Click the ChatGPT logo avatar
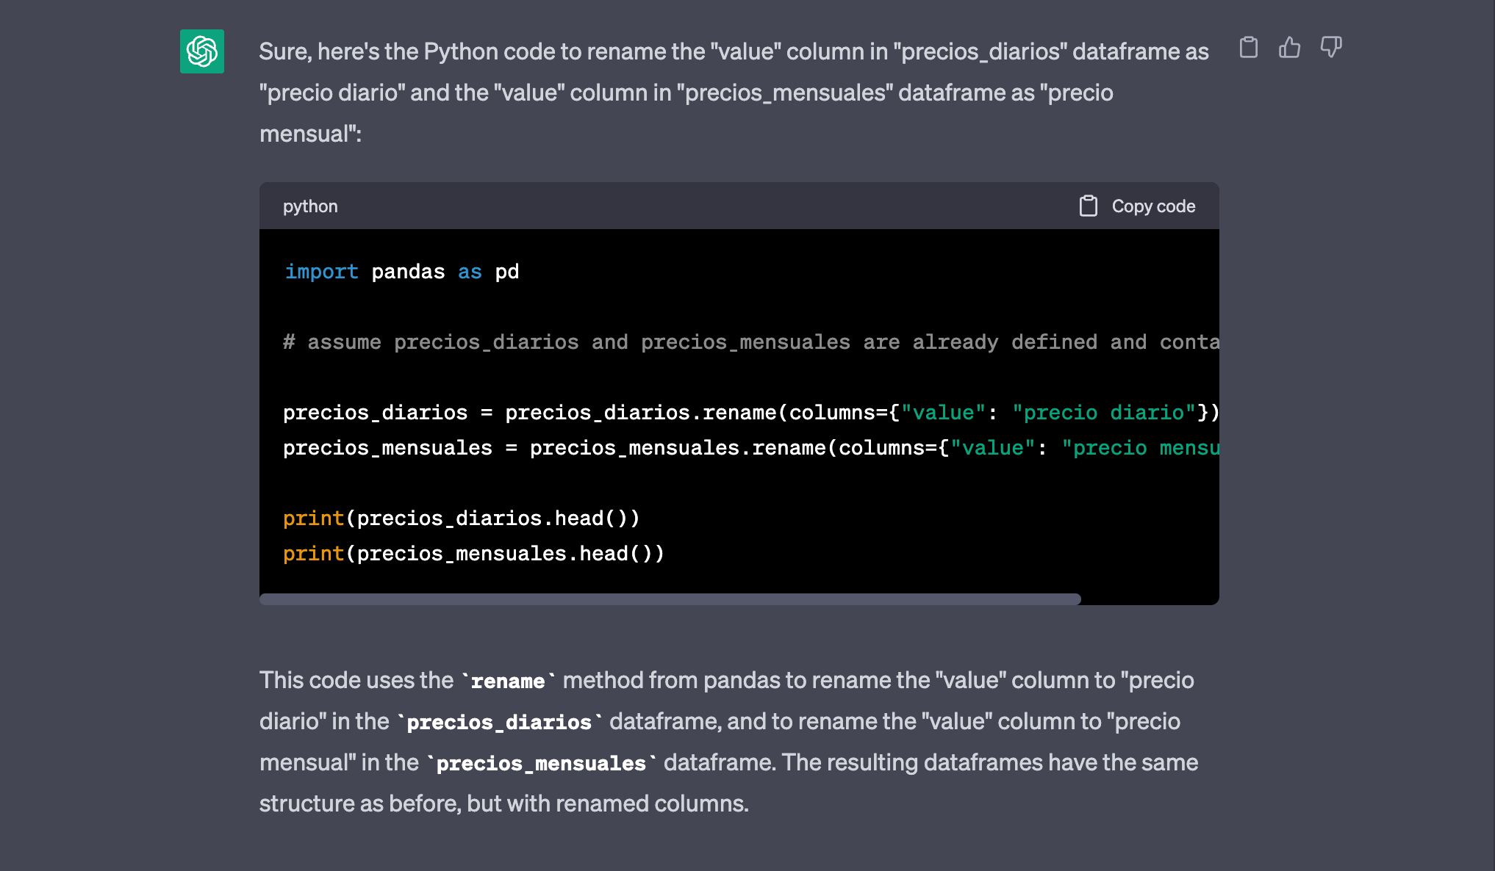 202,51
